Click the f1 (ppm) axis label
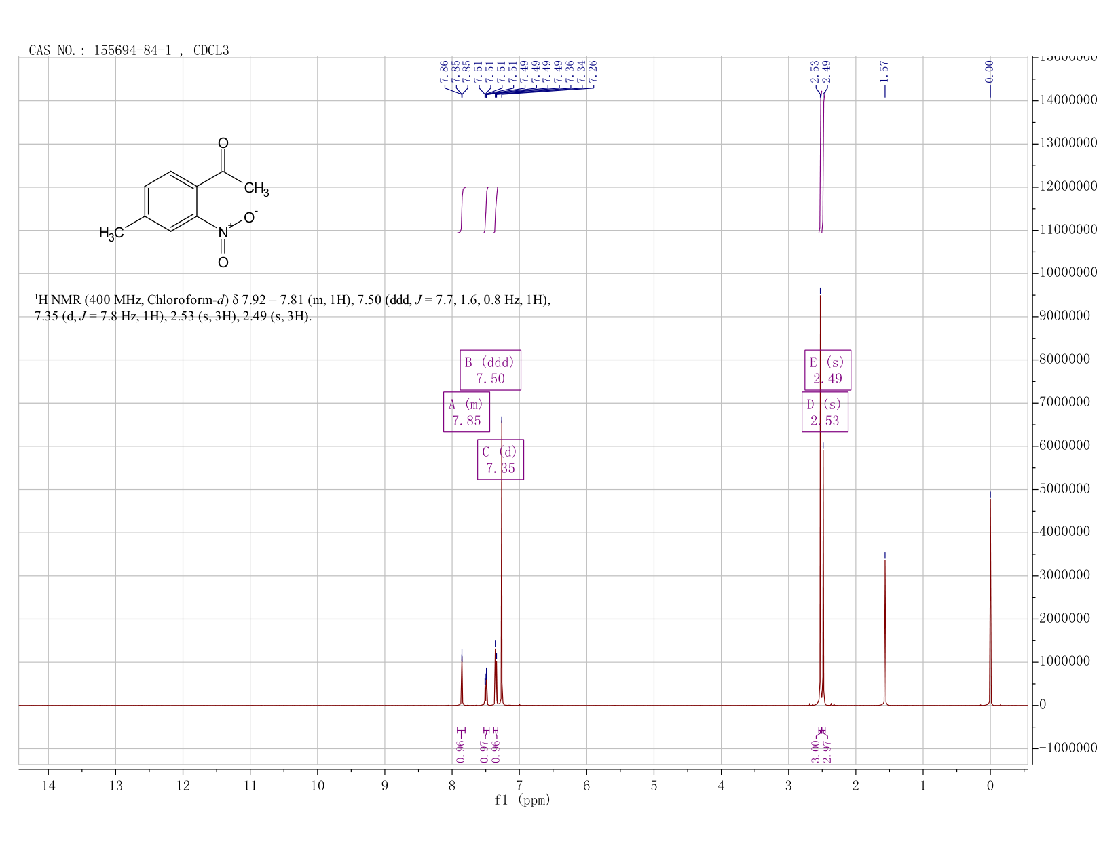This screenshot has height=865, width=1120. point(522,801)
